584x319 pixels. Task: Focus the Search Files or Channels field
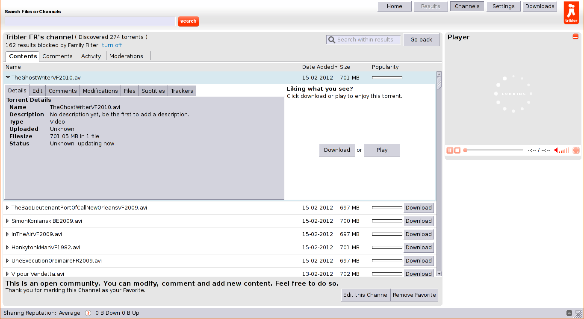[90, 21]
